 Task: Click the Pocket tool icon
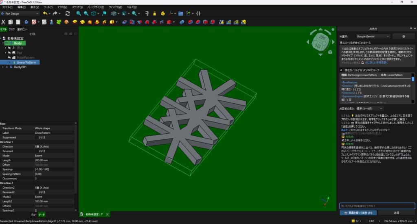(125, 22)
